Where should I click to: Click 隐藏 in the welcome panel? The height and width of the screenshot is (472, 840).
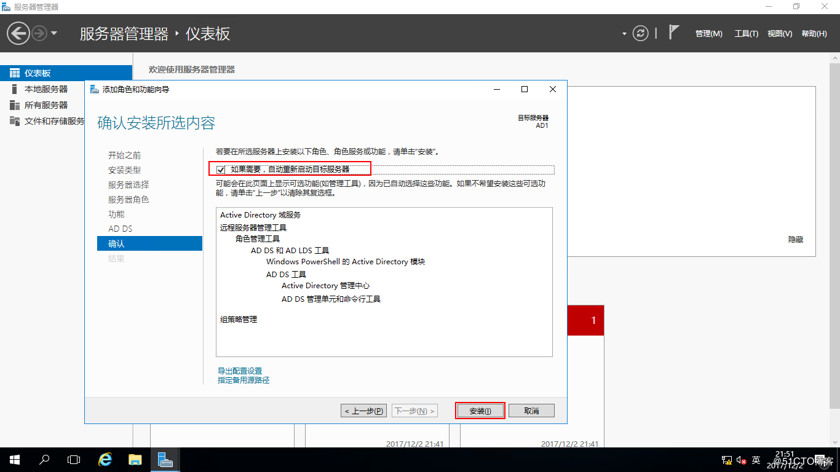[x=796, y=240]
